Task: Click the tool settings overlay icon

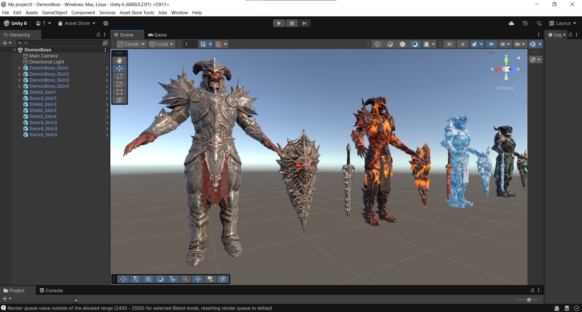Action: [x=136, y=279]
